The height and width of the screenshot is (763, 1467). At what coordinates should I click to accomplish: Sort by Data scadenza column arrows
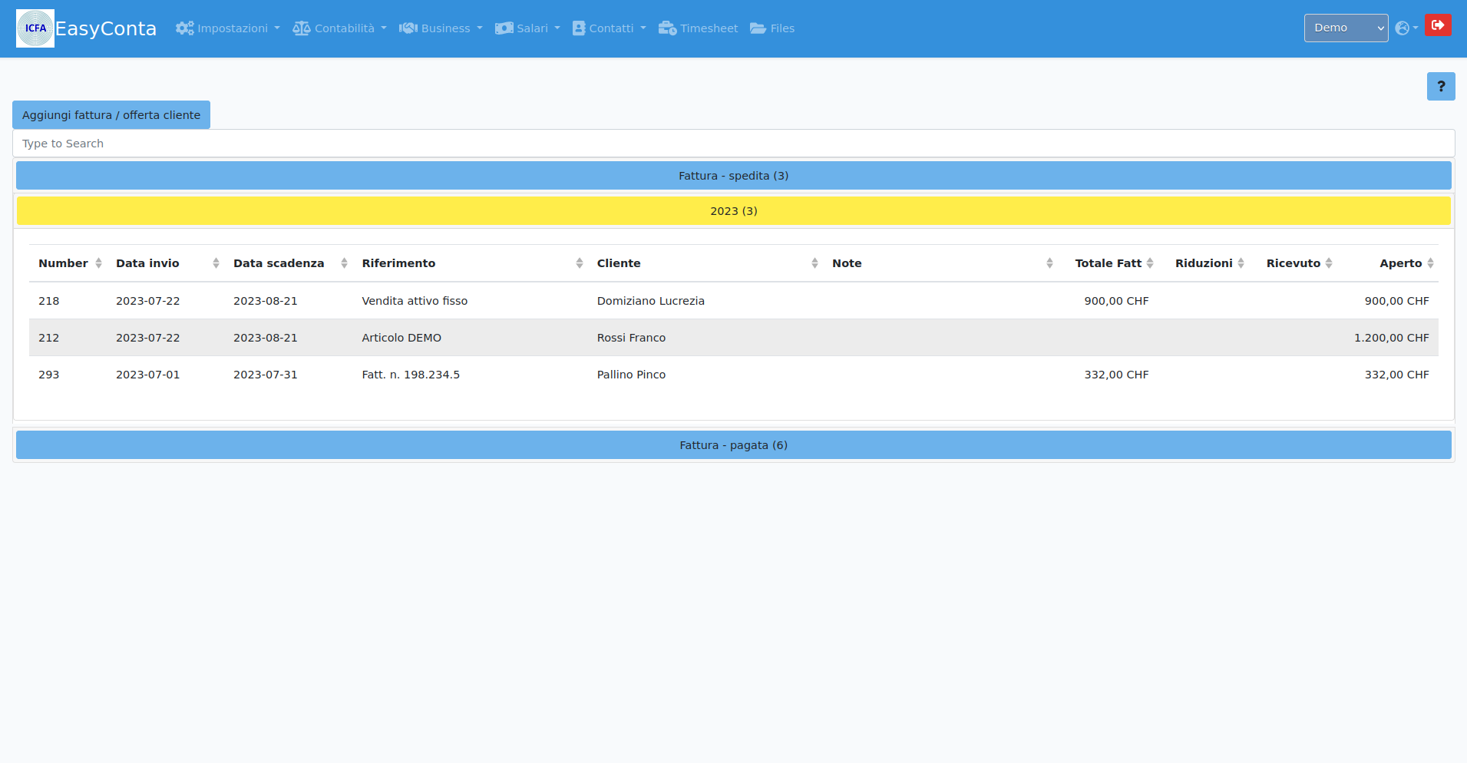point(344,263)
